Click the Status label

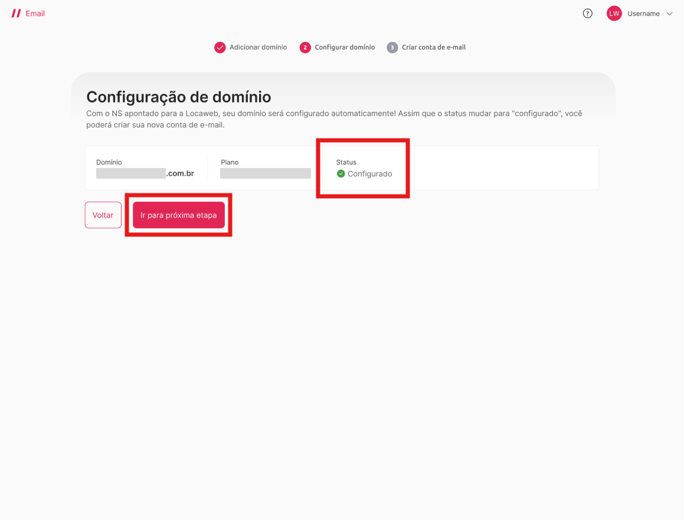(x=346, y=162)
